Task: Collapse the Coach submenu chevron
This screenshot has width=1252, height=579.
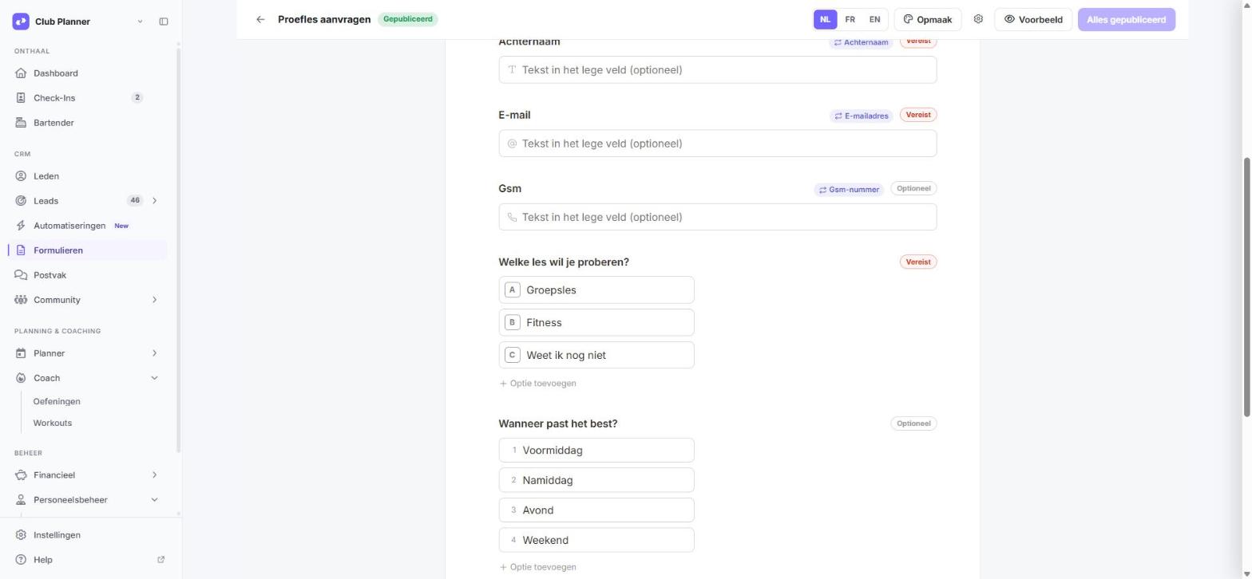Action: pos(154,378)
